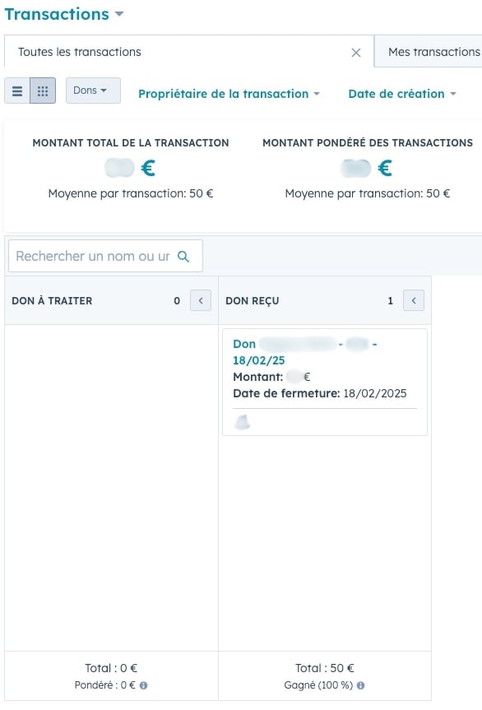Expand Date de création filter
The image size is (482, 710).
coord(402,94)
